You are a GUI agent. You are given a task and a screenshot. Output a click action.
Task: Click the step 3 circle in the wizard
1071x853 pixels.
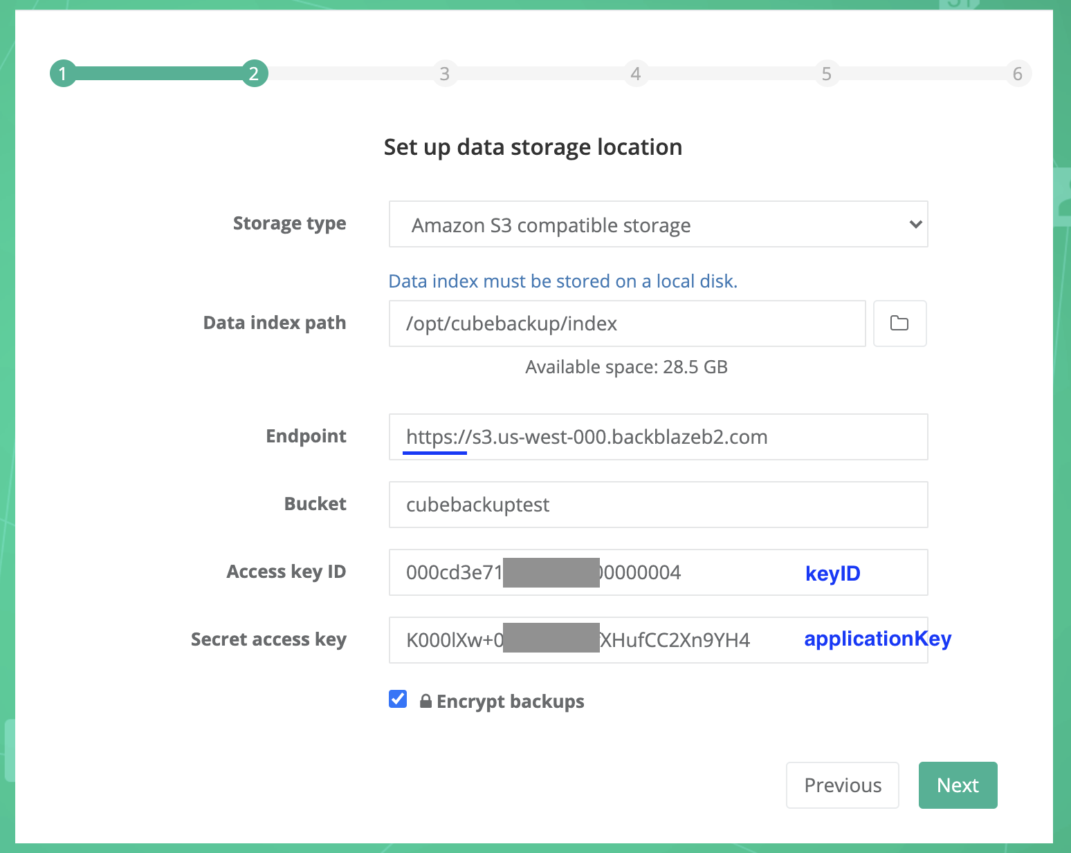tap(445, 73)
